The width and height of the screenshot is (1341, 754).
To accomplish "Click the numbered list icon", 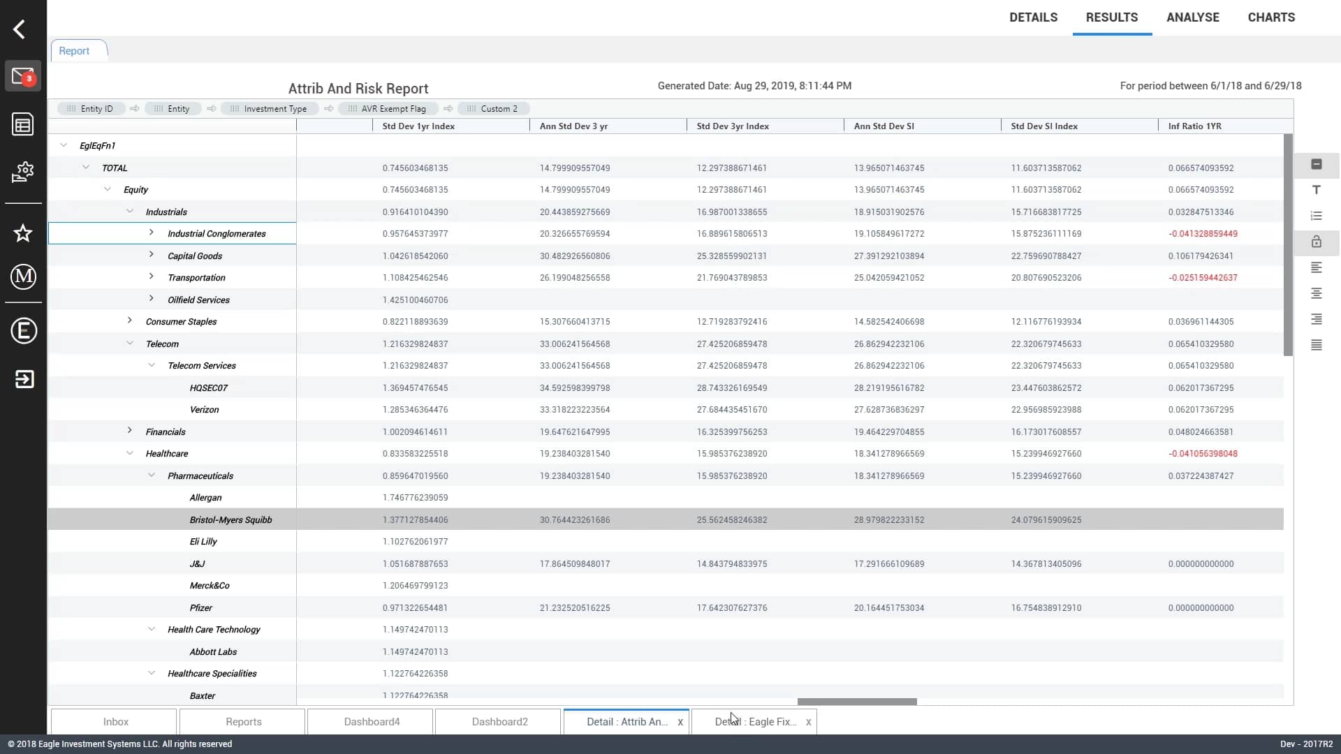I will click(x=1317, y=216).
